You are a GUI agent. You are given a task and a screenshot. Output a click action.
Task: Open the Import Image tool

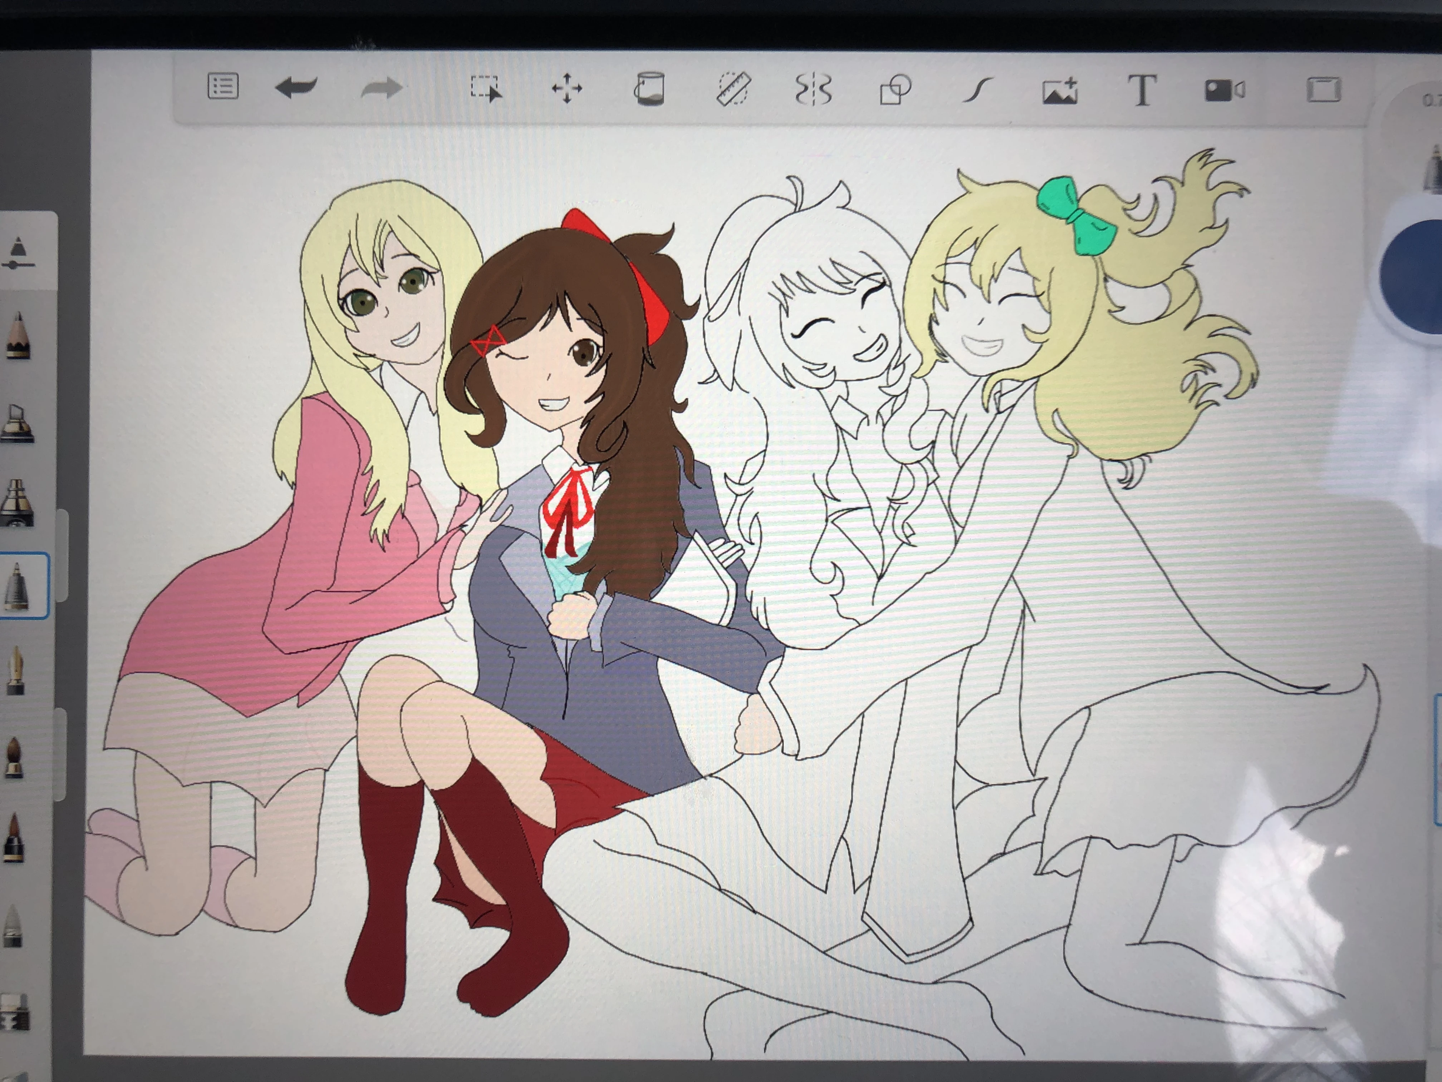1060,91
